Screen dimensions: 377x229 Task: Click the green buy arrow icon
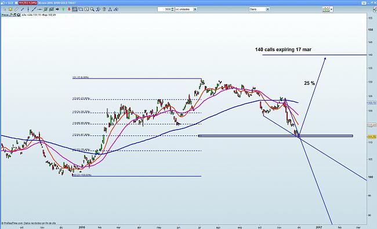click(63, 9)
